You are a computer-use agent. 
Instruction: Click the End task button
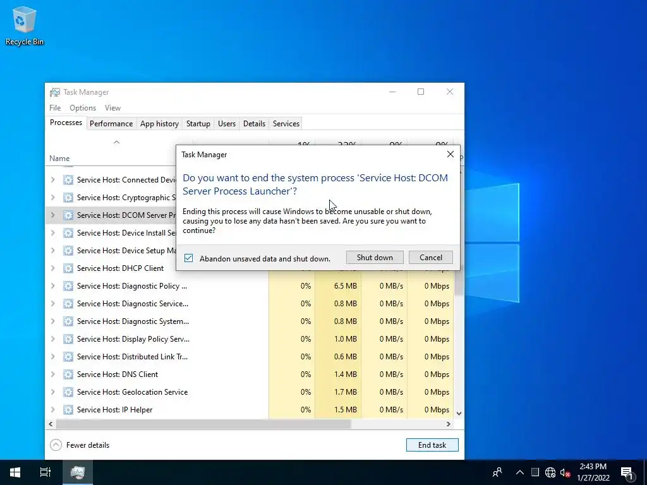coord(432,445)
